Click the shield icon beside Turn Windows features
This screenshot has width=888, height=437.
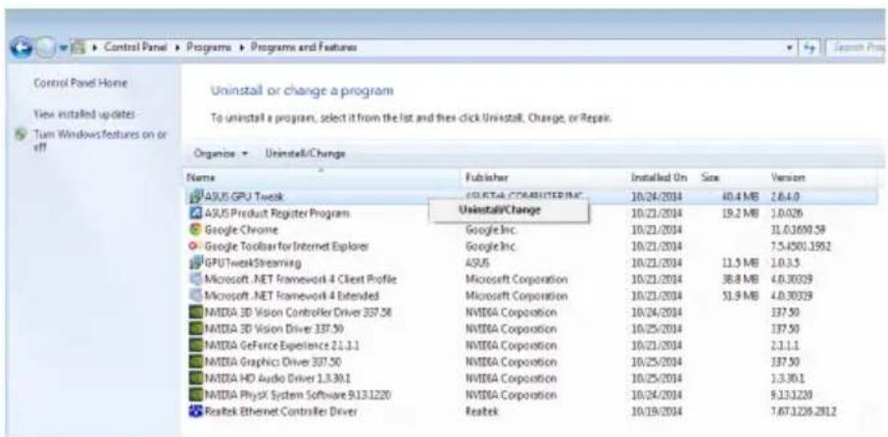[x=23, y=135]
